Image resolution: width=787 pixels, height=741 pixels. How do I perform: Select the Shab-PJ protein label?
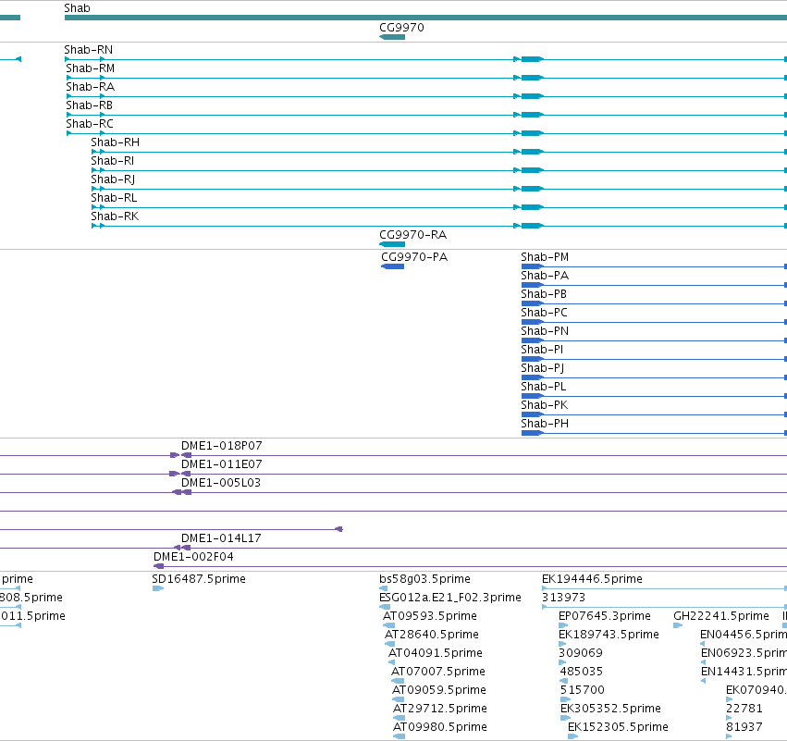pos(543,368)
